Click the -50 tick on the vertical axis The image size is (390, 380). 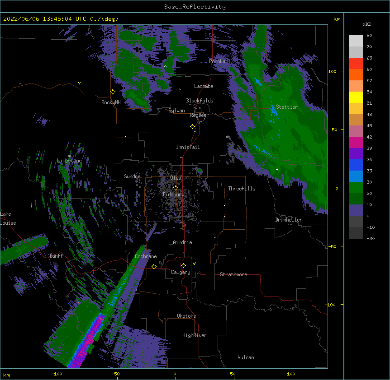click(332, 246)
